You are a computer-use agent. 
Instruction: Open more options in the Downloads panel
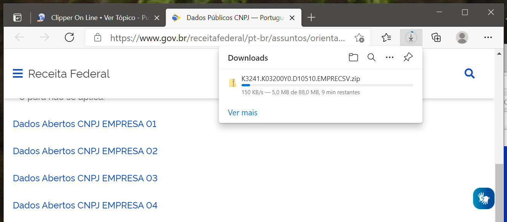tap(390, 58)
